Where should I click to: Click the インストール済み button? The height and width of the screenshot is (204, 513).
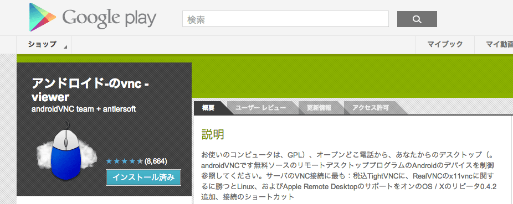143,177
